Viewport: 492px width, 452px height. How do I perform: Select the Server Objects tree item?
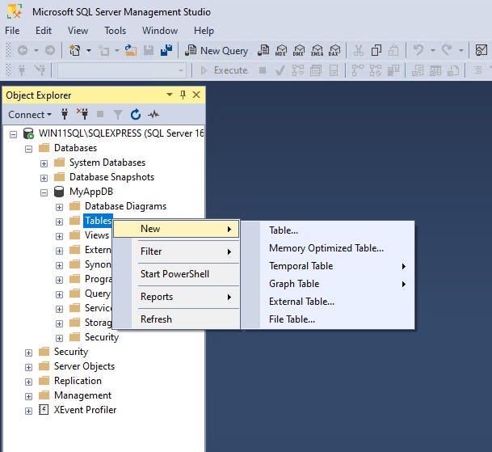tap(84, 366)
